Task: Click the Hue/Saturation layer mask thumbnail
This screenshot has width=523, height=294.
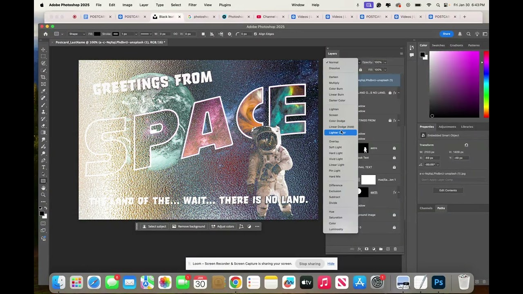Action: 368,180
